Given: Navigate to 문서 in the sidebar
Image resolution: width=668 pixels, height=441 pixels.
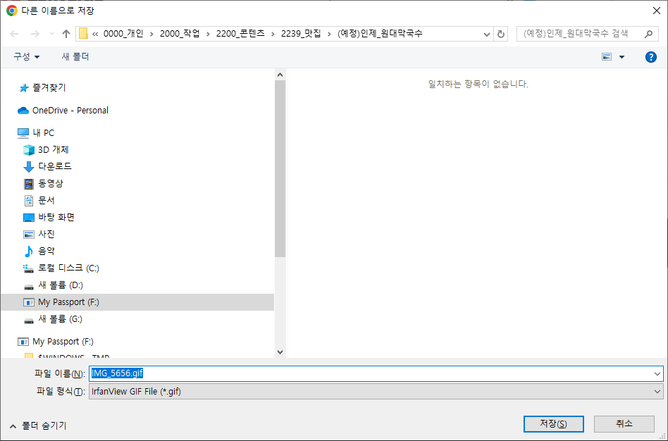Looking at the screenshot, I should [47, 200].
